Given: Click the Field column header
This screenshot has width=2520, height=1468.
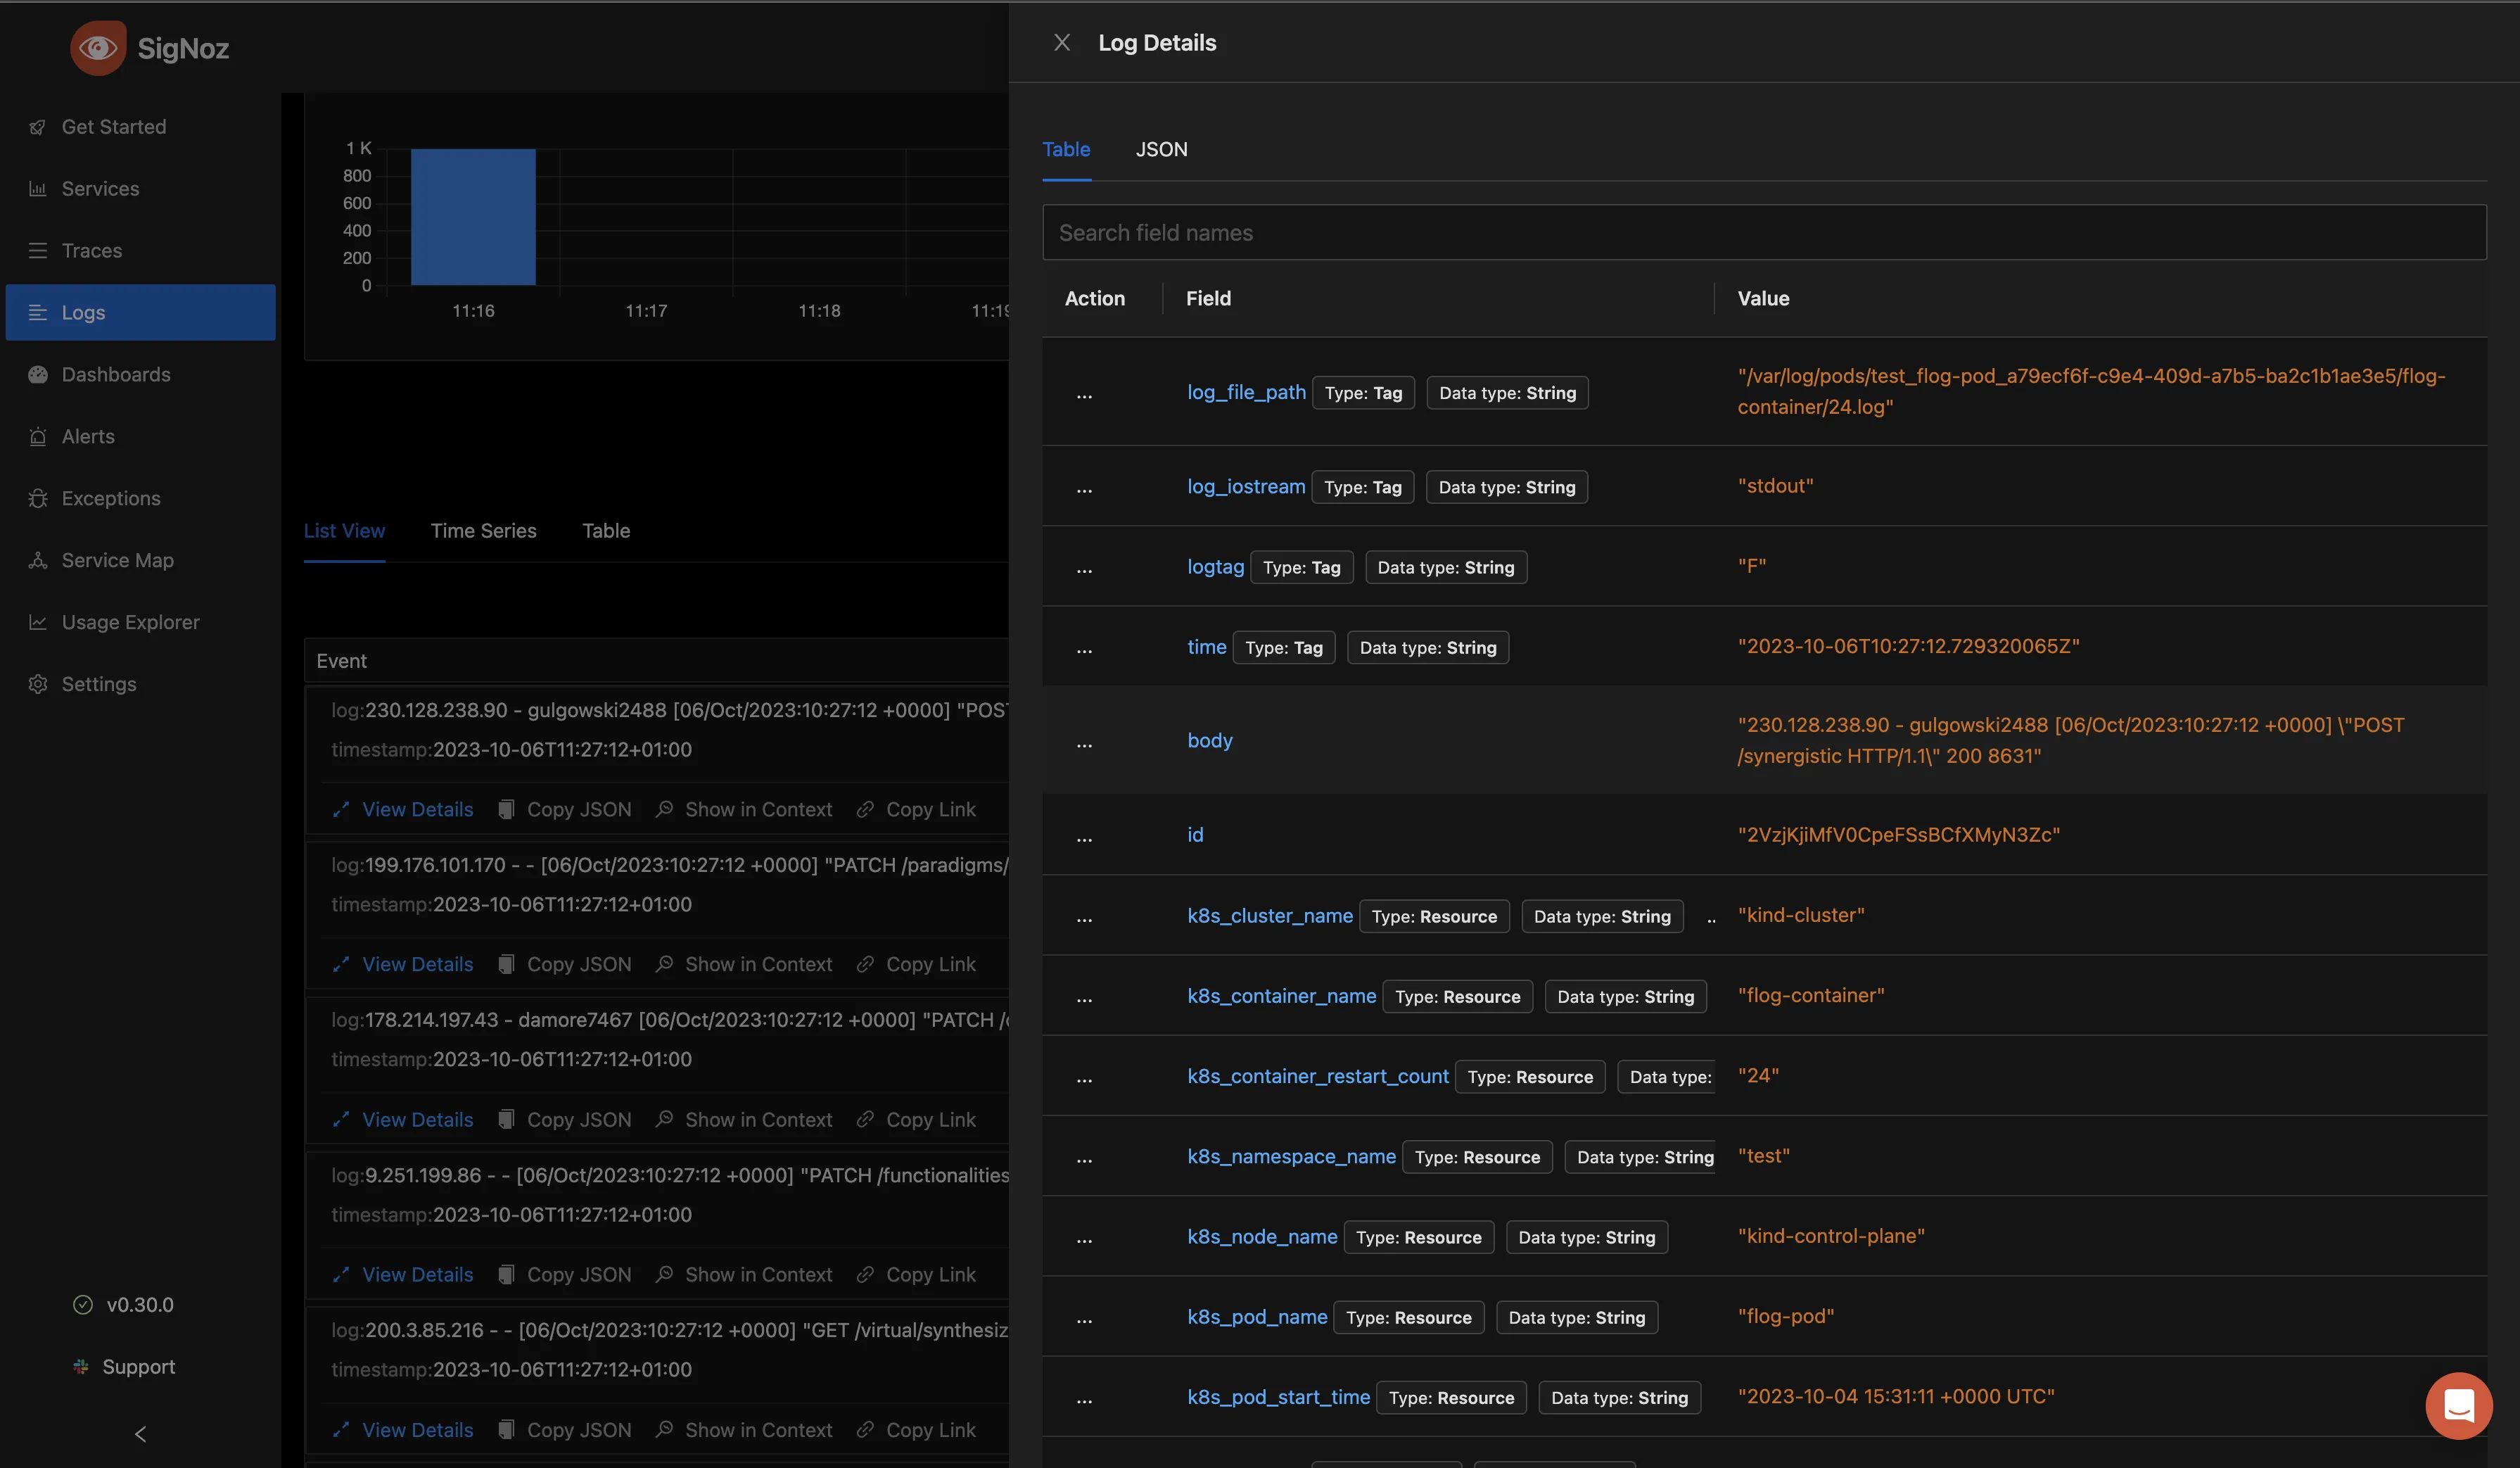Looking at the screenshot, I should click(1208, 299).
